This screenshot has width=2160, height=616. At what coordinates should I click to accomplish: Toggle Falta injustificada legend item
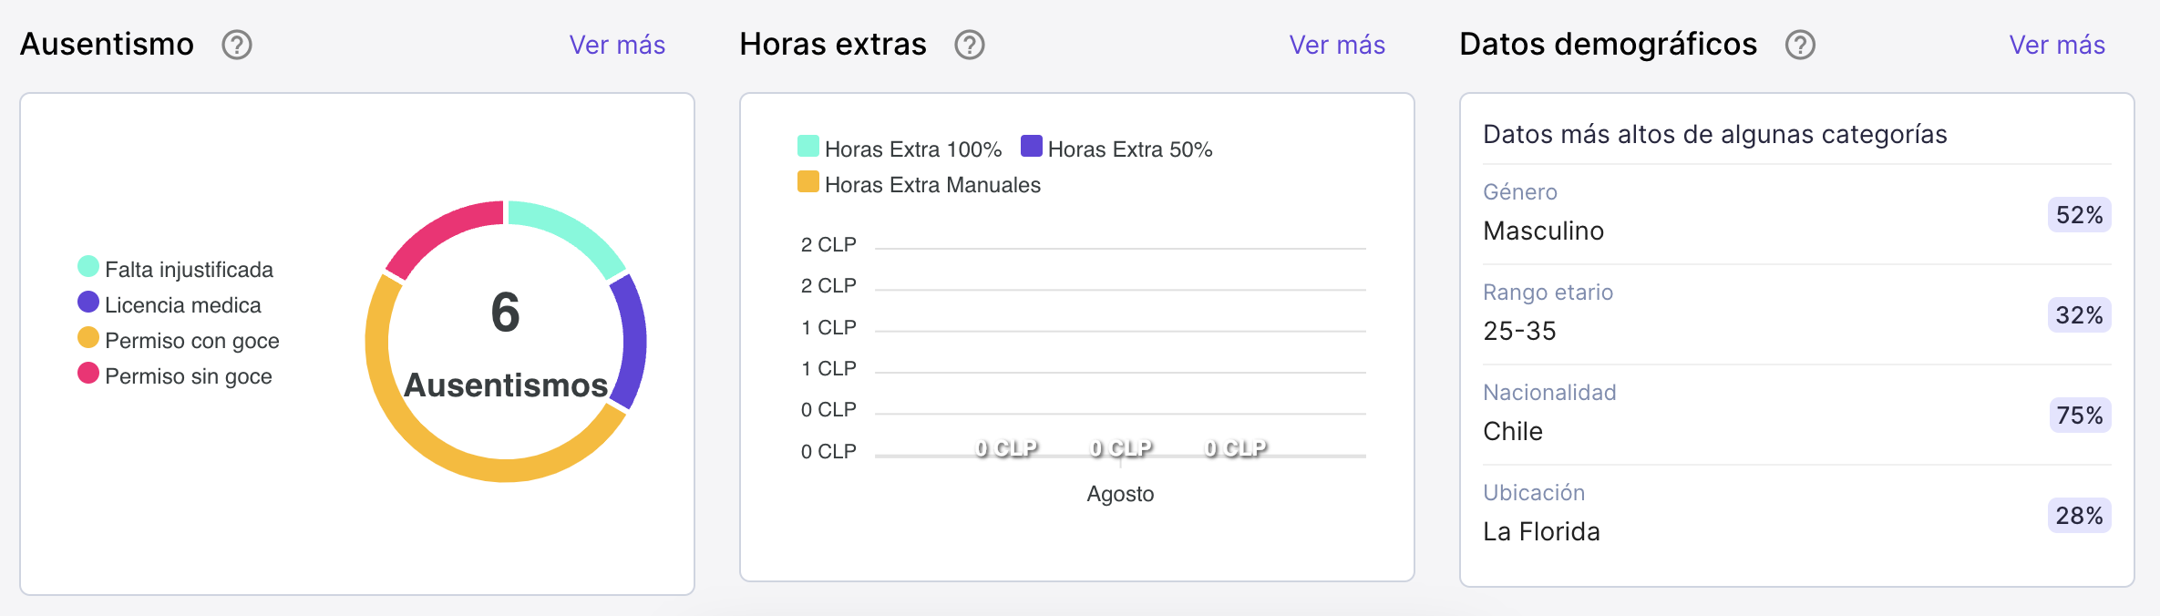(x=176, y=269)
